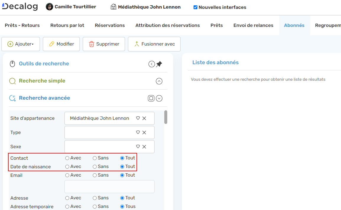341x210 pixels.
Task: Select Avec for Contact filter
Action: [x=67, y=158]
